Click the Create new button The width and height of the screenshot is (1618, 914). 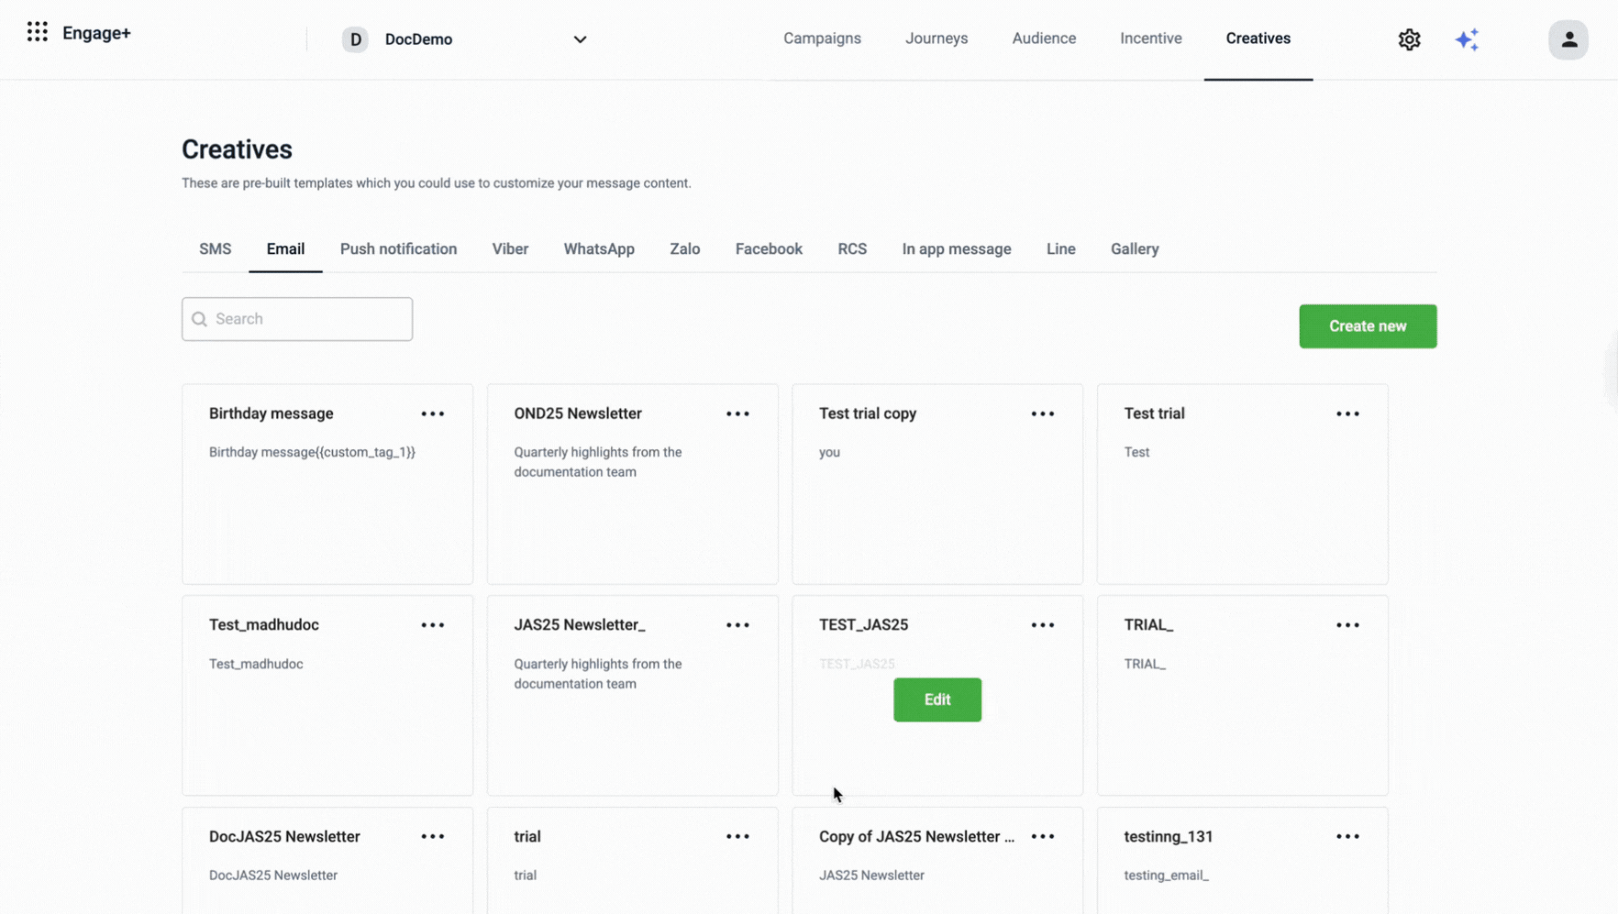[x=1368, y=326]
